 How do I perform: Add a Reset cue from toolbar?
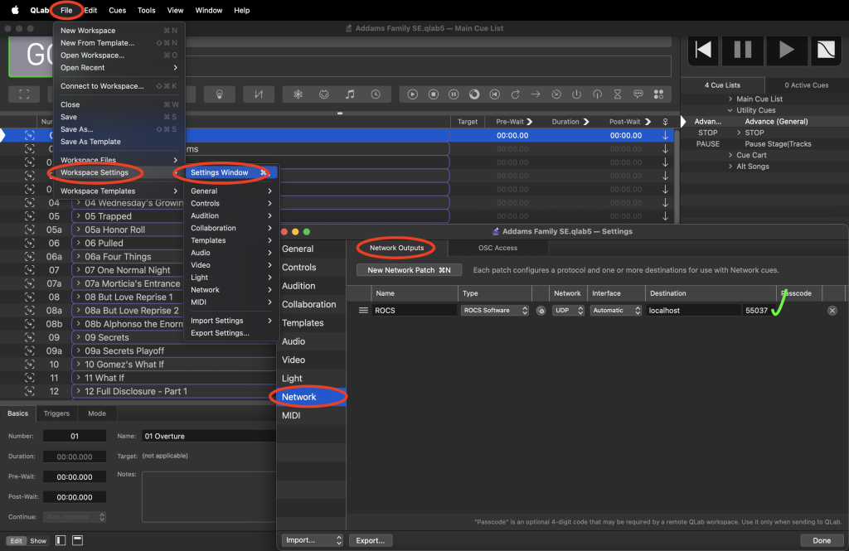pos(495,94)
